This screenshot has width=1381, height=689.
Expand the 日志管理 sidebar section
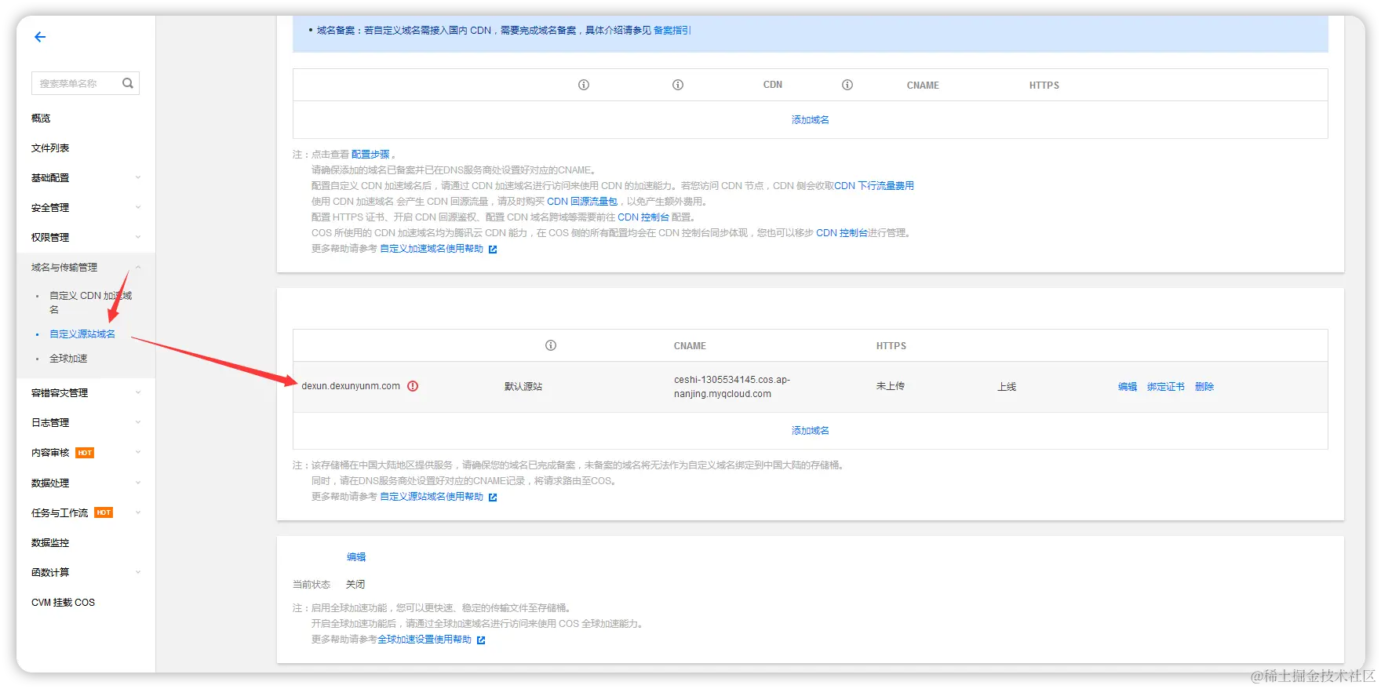(x=138, y=423)
